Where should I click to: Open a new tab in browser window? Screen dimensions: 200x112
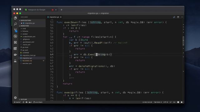pyautogui.click(x=62, y=10)
